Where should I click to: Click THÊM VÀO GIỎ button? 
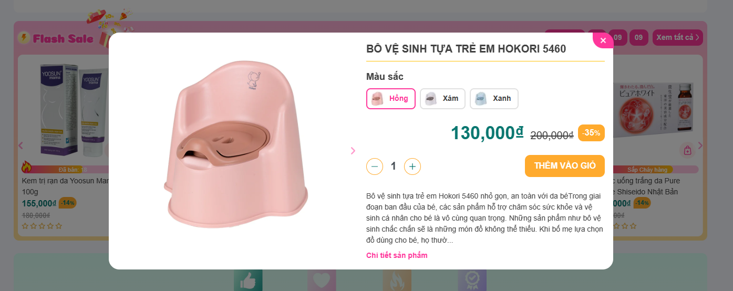click(x=564, y=166)
